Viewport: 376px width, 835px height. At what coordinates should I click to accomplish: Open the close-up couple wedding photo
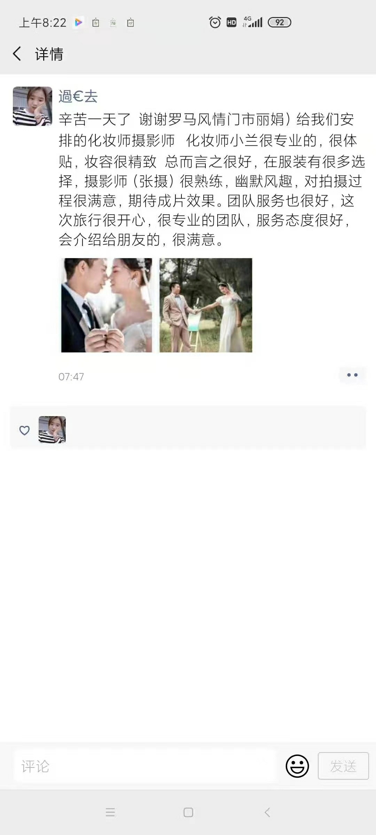point(107,305)
